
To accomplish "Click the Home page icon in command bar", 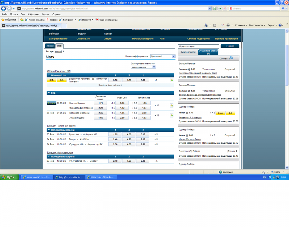I will point(206,25).
